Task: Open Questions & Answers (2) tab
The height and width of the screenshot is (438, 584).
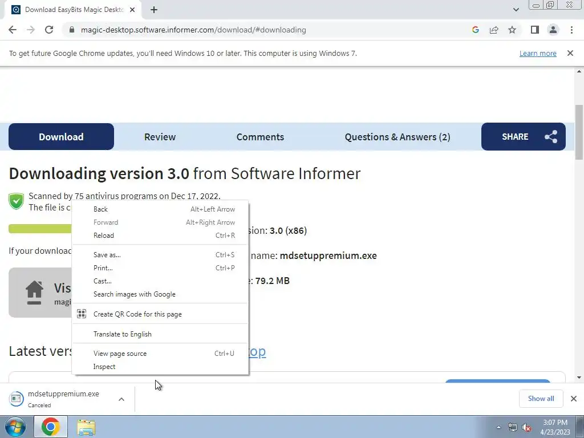Action: tap(398, 137)
